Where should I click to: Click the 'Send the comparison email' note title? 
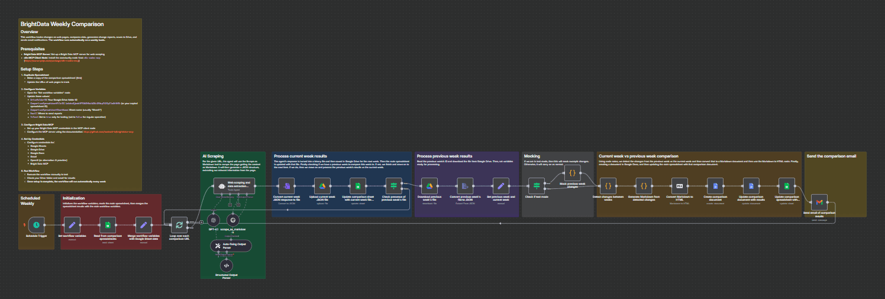831,156
